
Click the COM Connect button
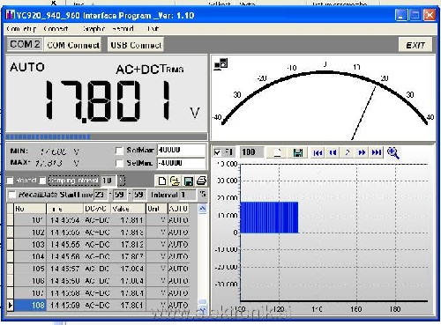[x=73, y=45]
